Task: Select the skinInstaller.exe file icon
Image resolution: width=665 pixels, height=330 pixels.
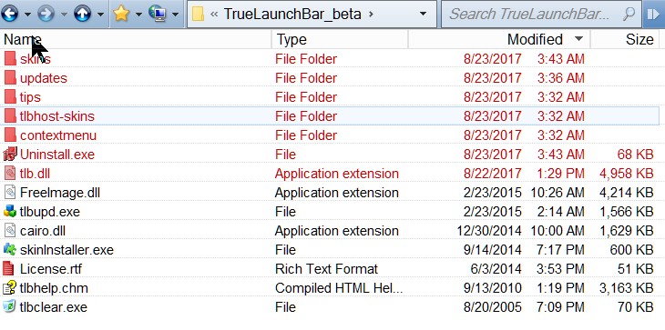Action: 9,250
